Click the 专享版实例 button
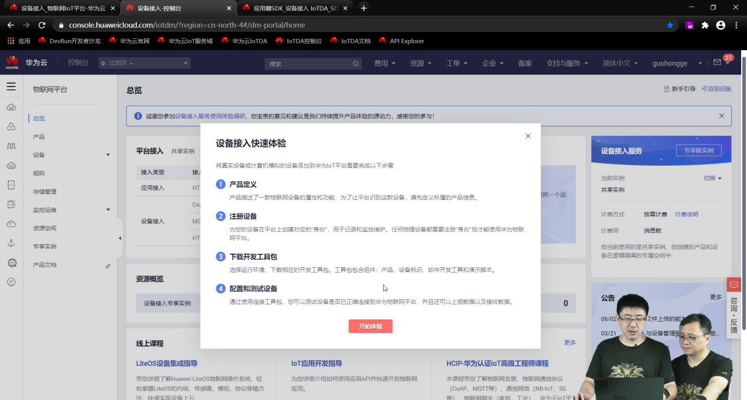747x400 pixels. [x=699, y=150]
